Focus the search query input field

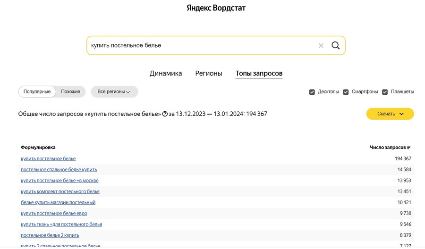tap(198, 46)
